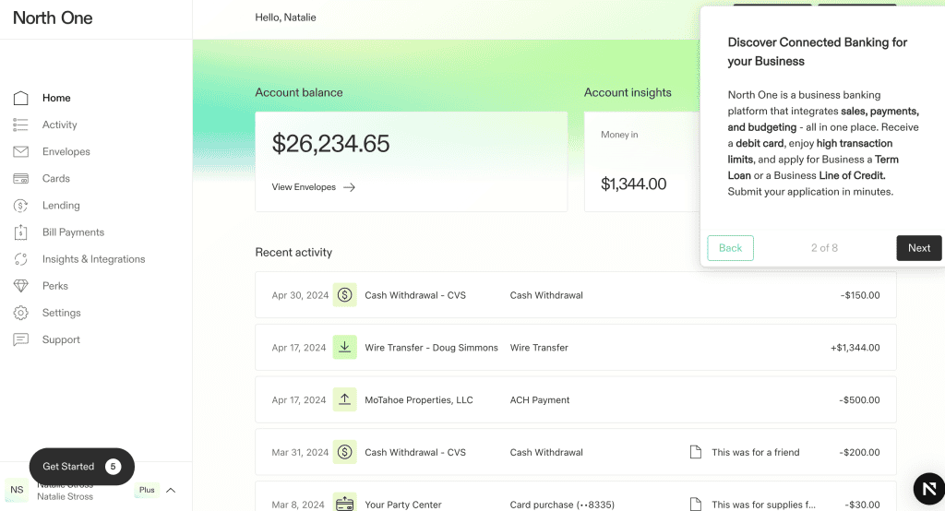This screenshot has height=511, width=945.
Task: Click the Insights & Integrations sync icon
Action: [20, 259]
